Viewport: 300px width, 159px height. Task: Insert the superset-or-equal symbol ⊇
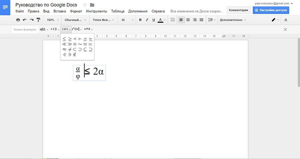(x=90, y=49)
